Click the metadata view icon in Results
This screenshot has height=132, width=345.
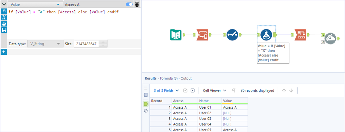(146, 95)
